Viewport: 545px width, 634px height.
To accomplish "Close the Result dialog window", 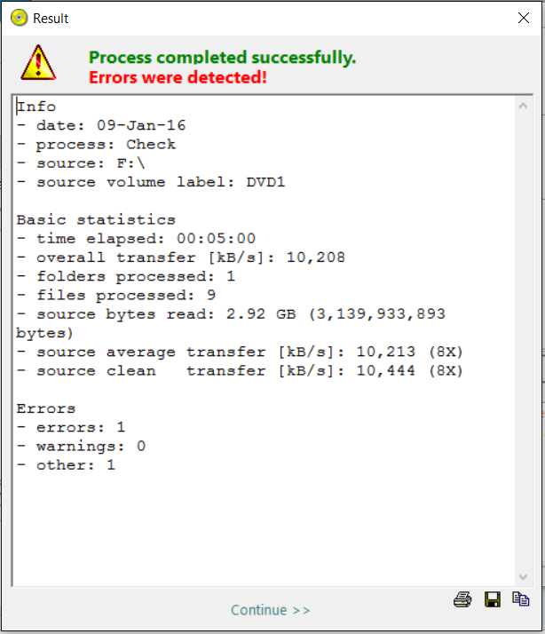I will pos(524,18).
